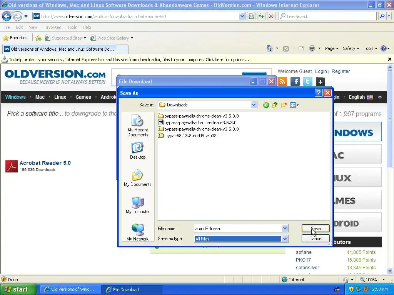Click the RSS feeds icon in command bar

point(286,49)
